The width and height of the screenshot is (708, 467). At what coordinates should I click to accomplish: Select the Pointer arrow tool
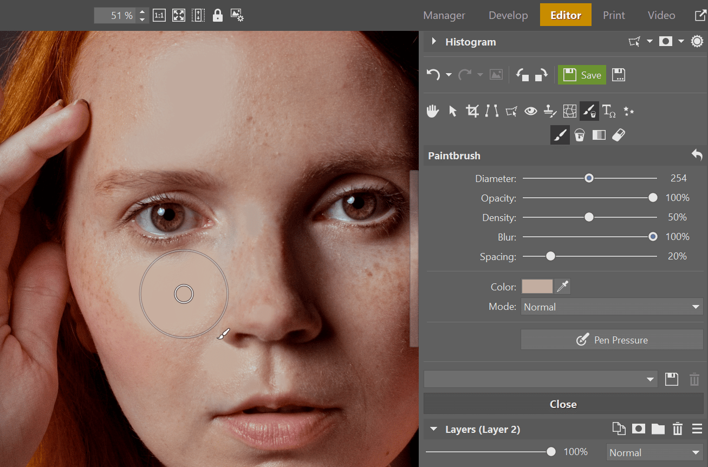(x=453, y=112)
